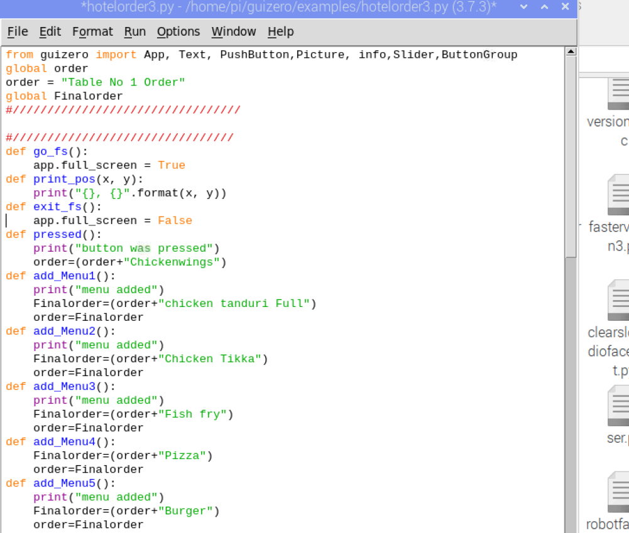Click the scrollbar up arrow
This screenshot has width=629, height=533.
click(x=571, y=52)
